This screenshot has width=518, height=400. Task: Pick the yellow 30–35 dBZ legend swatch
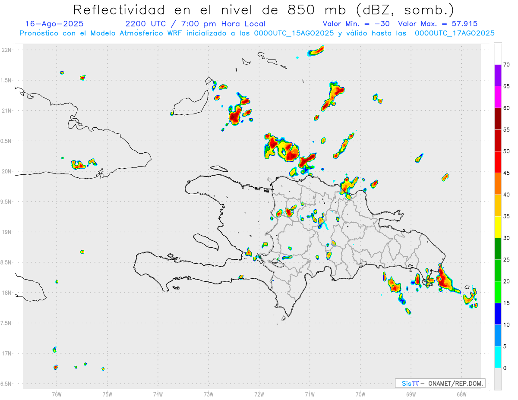coord(498,227)
